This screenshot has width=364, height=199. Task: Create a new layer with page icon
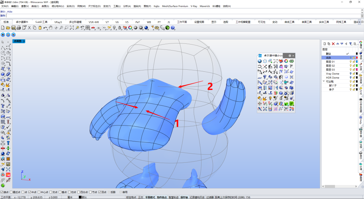[325, 43]
